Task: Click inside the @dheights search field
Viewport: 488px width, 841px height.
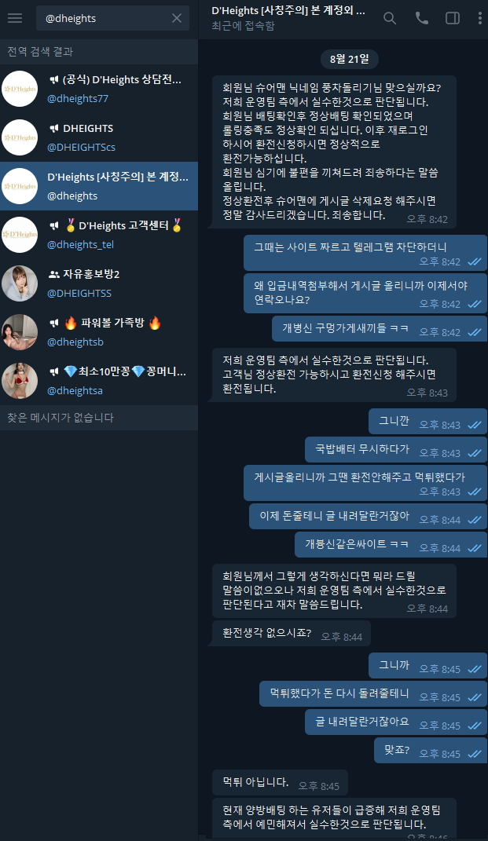Action: click(x=106, y=18)
